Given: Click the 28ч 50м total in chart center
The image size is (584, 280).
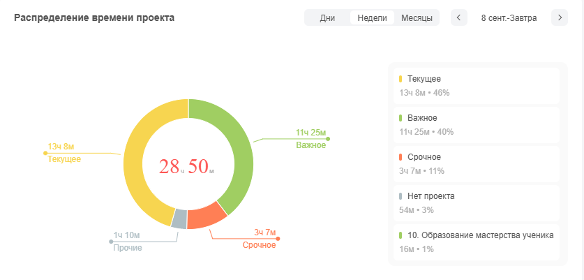Looking at the screenshot, I should point(186,166).
